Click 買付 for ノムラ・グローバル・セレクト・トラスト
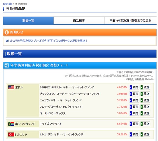Image resolution: width=158 pixels, height=141 pixels. 134,107
